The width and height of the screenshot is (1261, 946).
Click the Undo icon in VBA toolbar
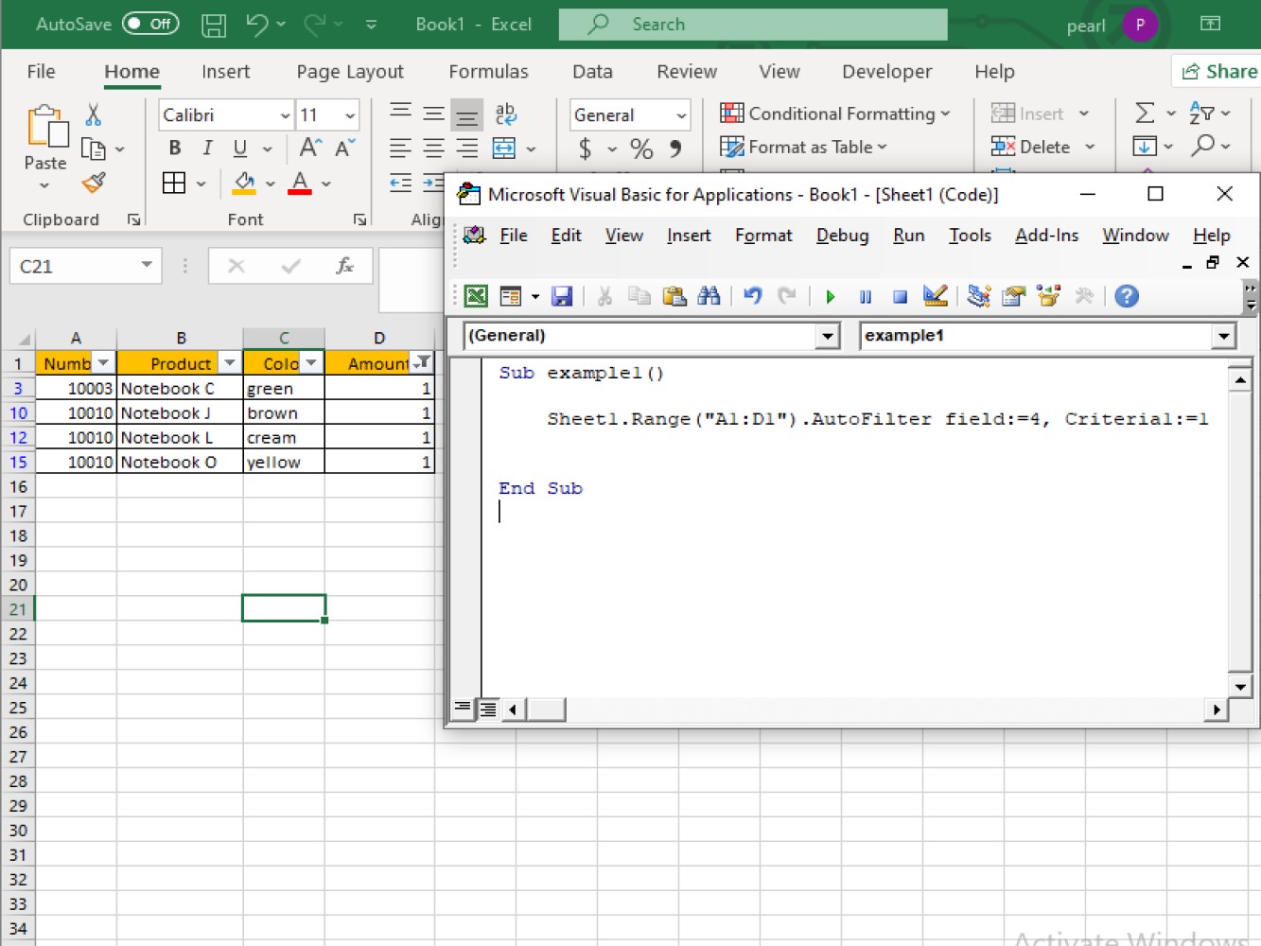[x=753, y=296]
